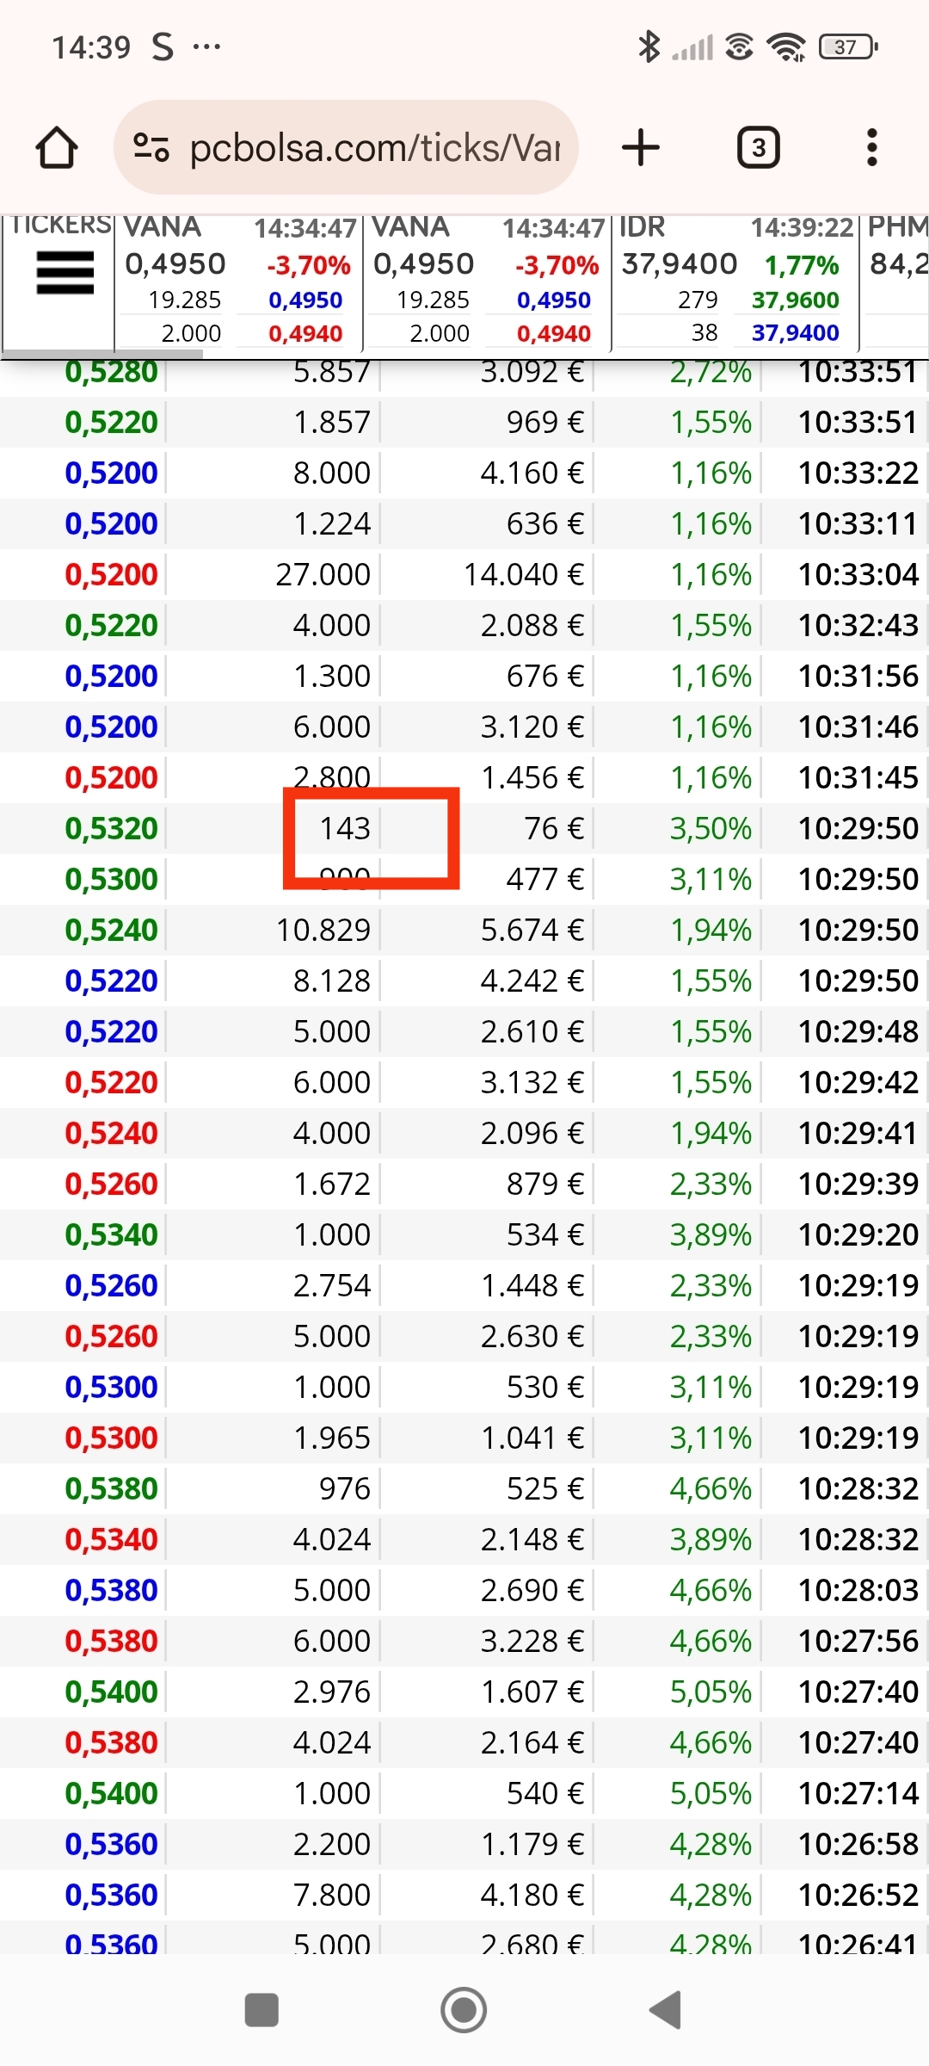Open the browser three-dot menu
The width and height of the screenshot is (929, 2066).
[872, 147]
